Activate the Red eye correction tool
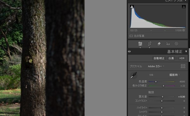 pos(168,44)
